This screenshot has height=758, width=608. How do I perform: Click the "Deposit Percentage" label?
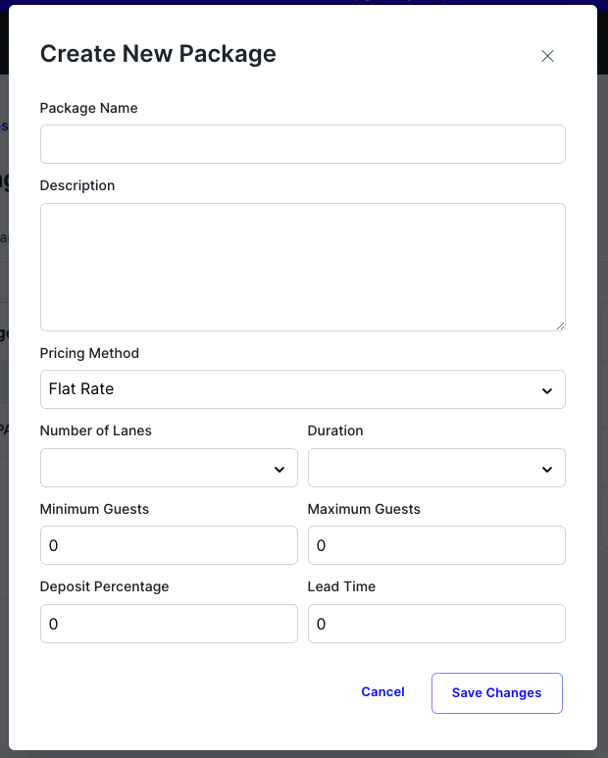(x=104, y=586)
